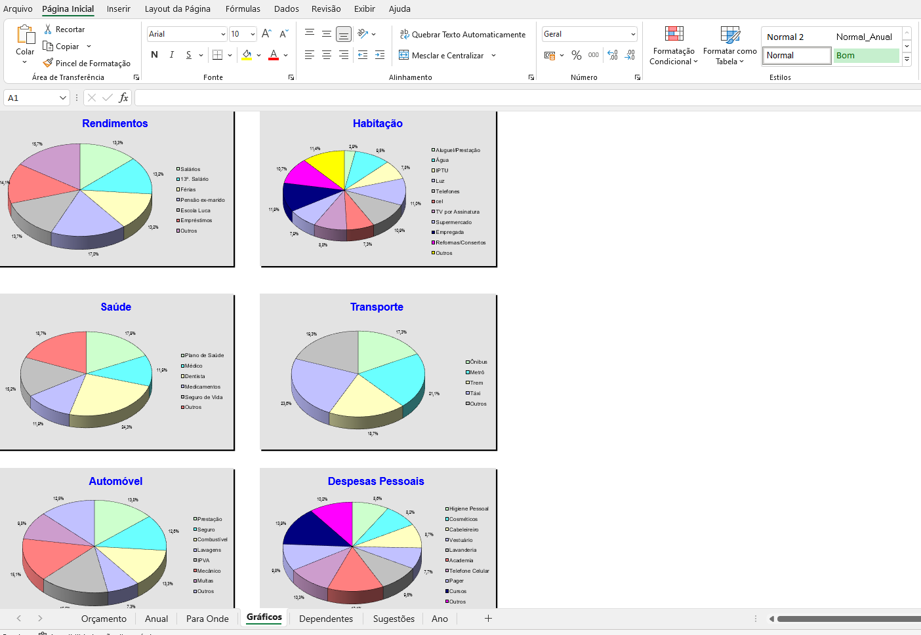Click the percent style icon
921x635 pixels.
click(x=576, y=56)
